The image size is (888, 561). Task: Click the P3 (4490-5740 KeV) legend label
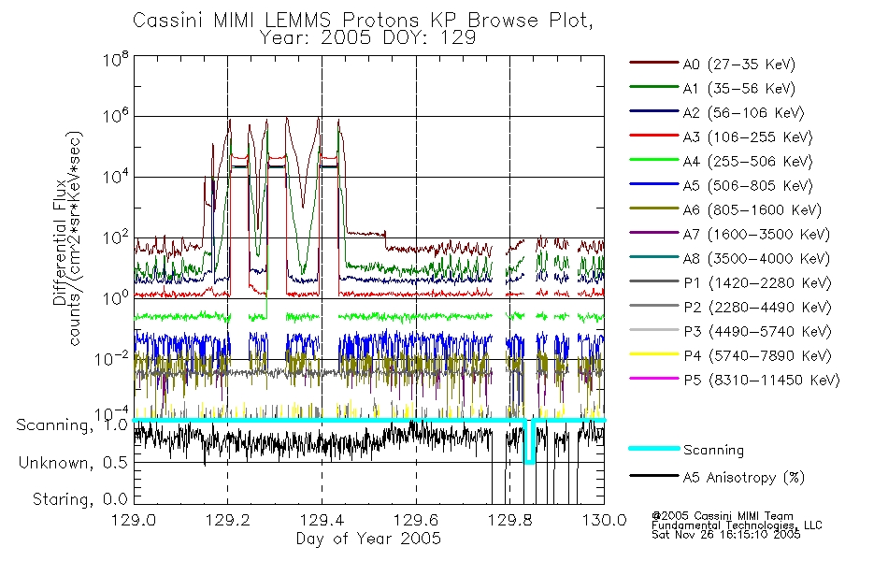[x=757, y=332]
